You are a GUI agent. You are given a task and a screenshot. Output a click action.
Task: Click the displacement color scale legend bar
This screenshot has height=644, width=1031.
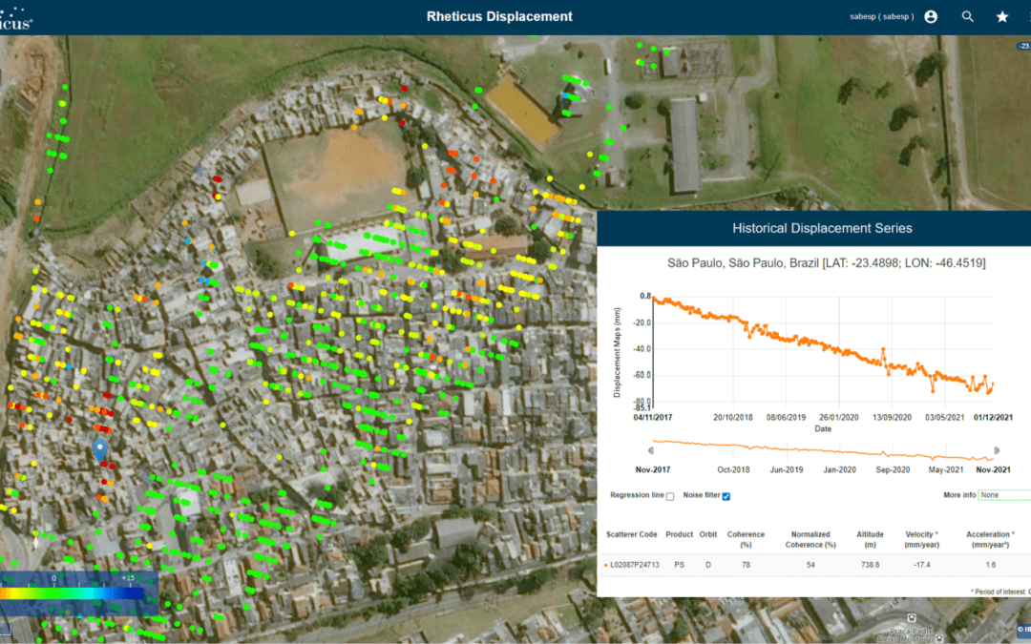72,592
